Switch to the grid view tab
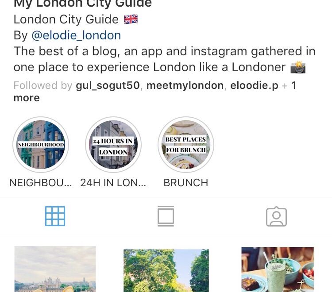 (55, 216)
